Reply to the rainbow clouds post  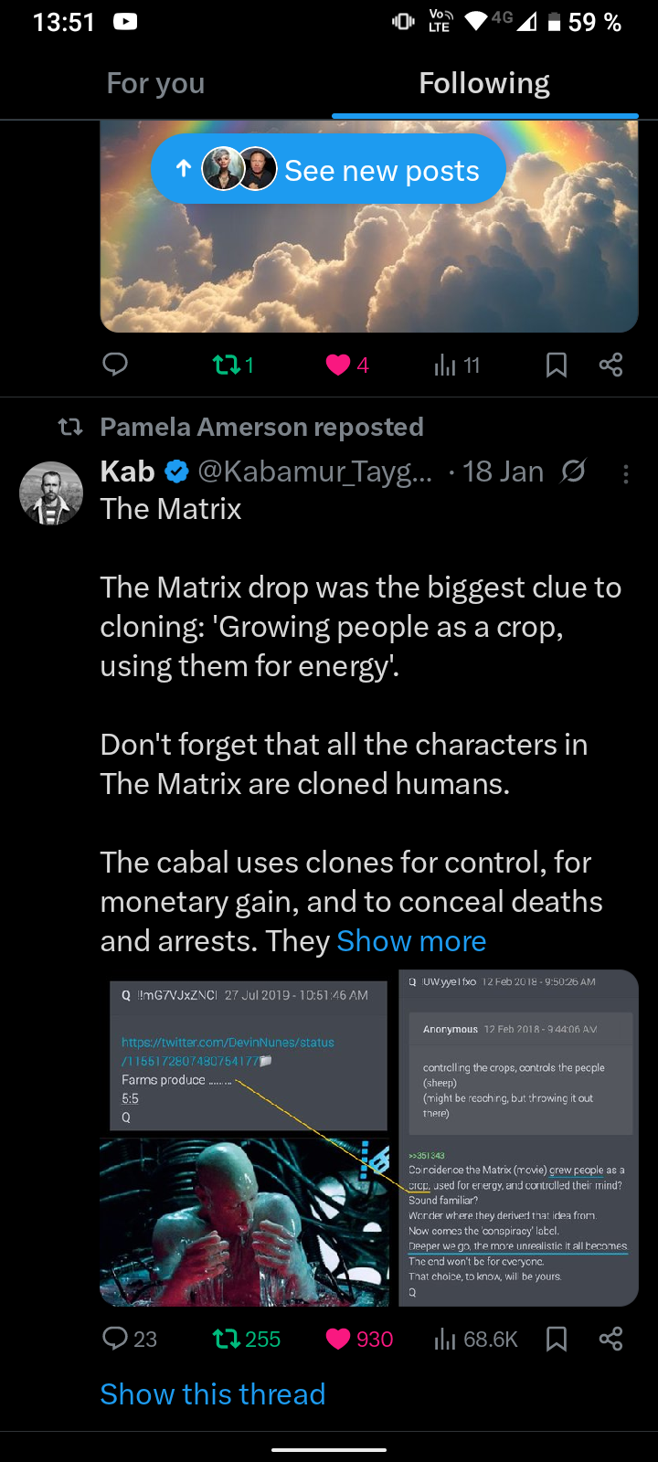tap(115, 365)
